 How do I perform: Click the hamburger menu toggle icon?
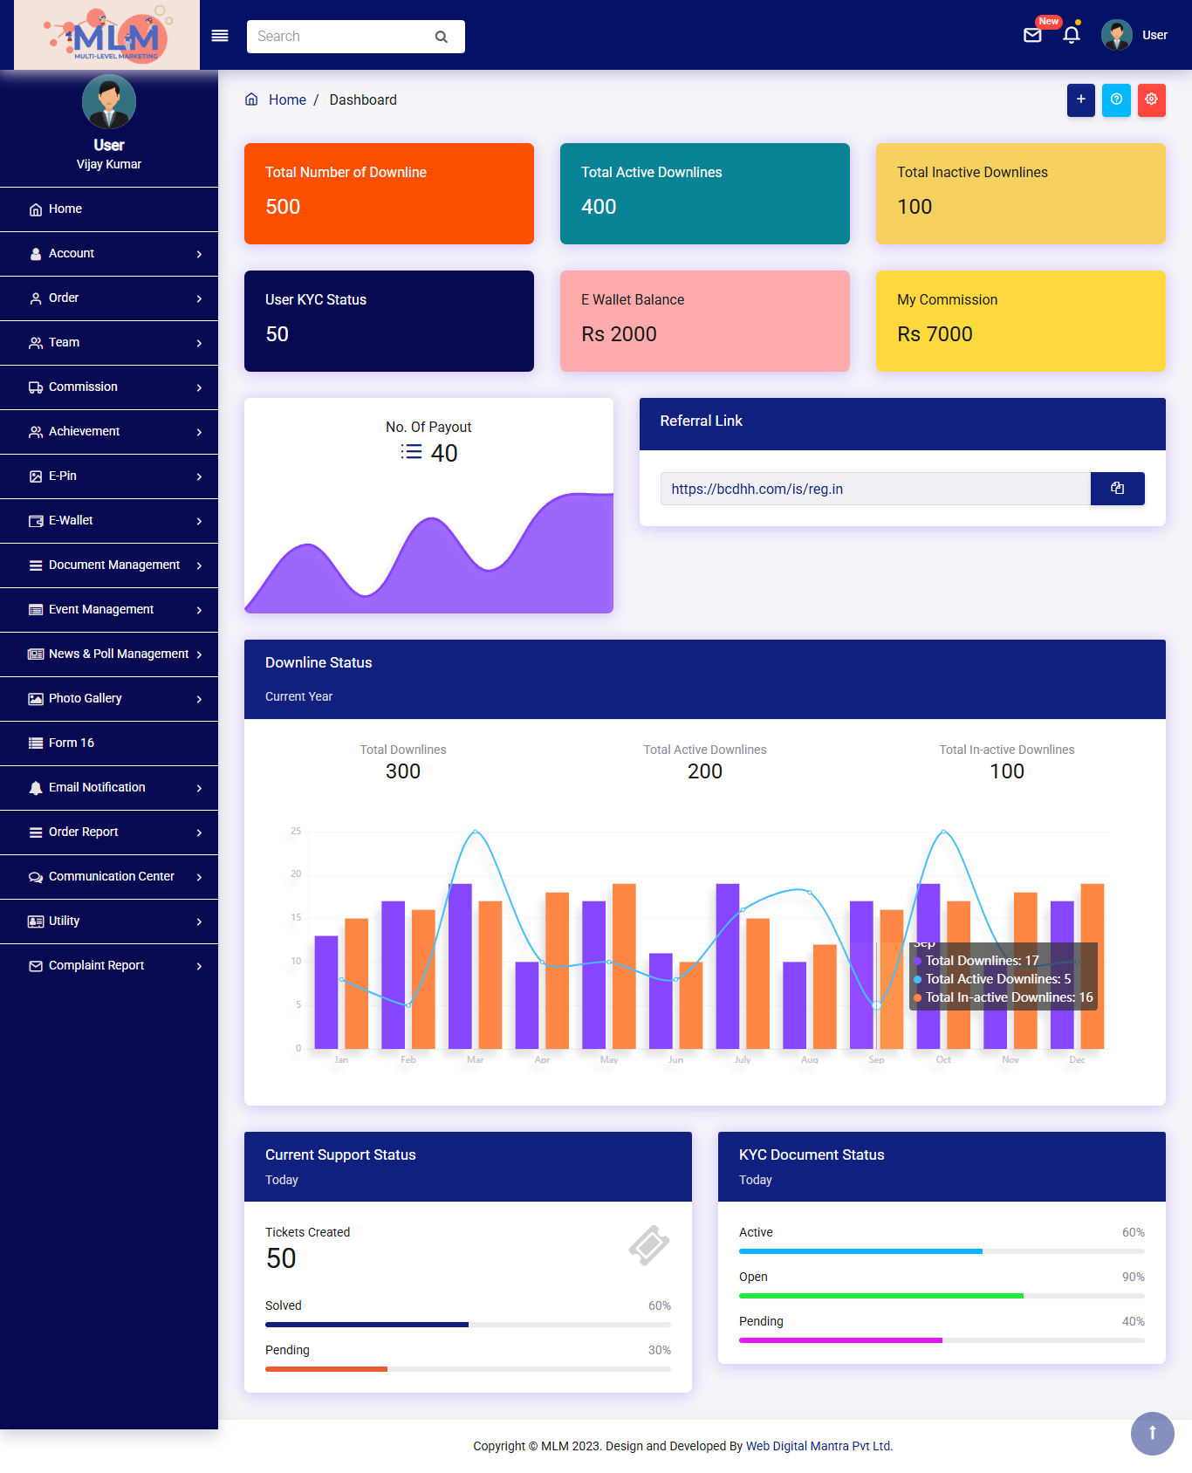pos(220,36)
